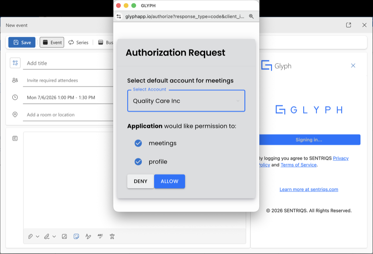Click the emoji sticker icon in the editor toolbar

point(76,236)
